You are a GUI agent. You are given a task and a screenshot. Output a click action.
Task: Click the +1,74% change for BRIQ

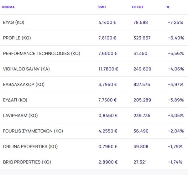click(175, 162)
